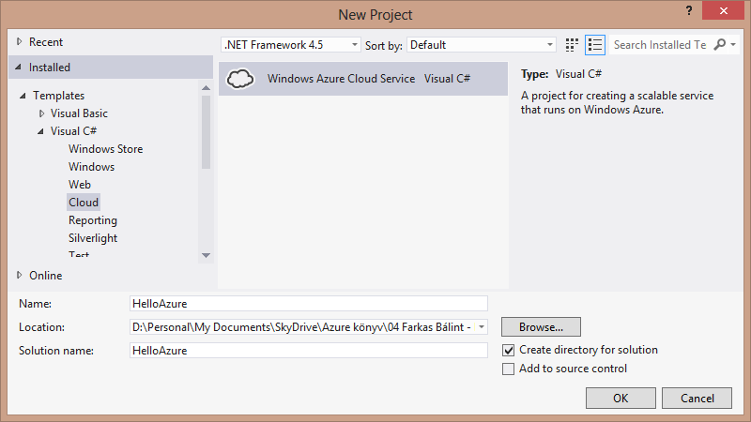The height and width of the screenshot is (422, 751).
Task: Focus the Search Installed Templates box
Action: coord(660,45)
